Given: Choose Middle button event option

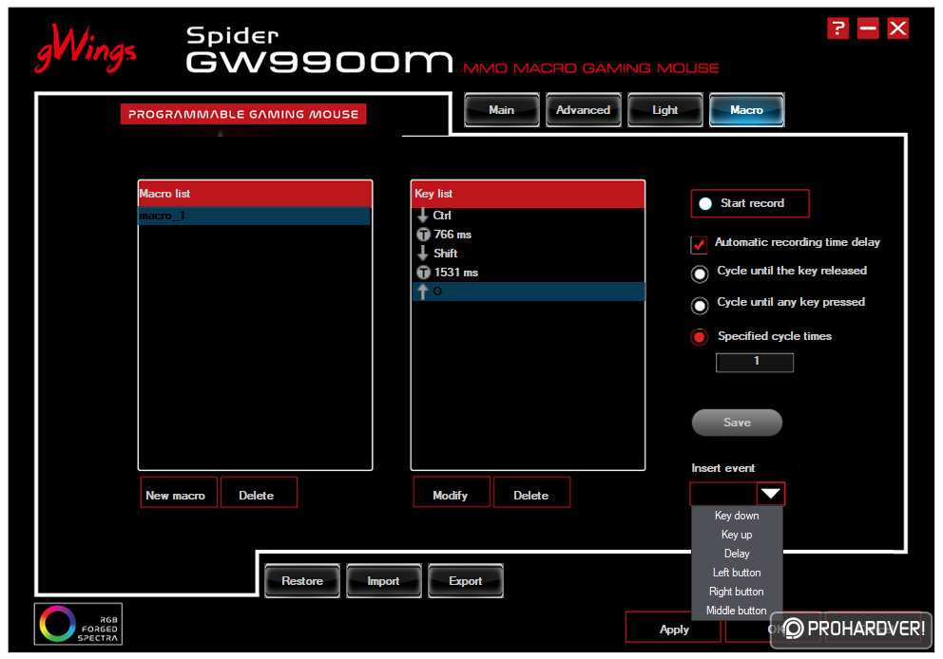Looking at the screenshot, I should pos(737,611).
